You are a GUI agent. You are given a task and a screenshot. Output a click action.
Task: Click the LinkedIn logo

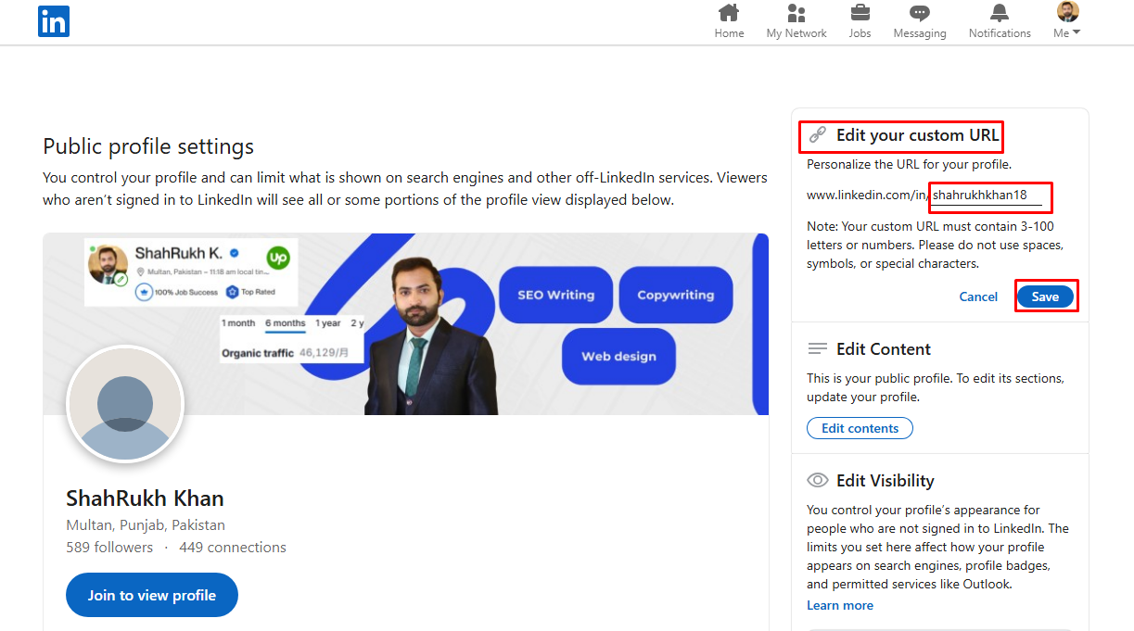click(53, 21)
